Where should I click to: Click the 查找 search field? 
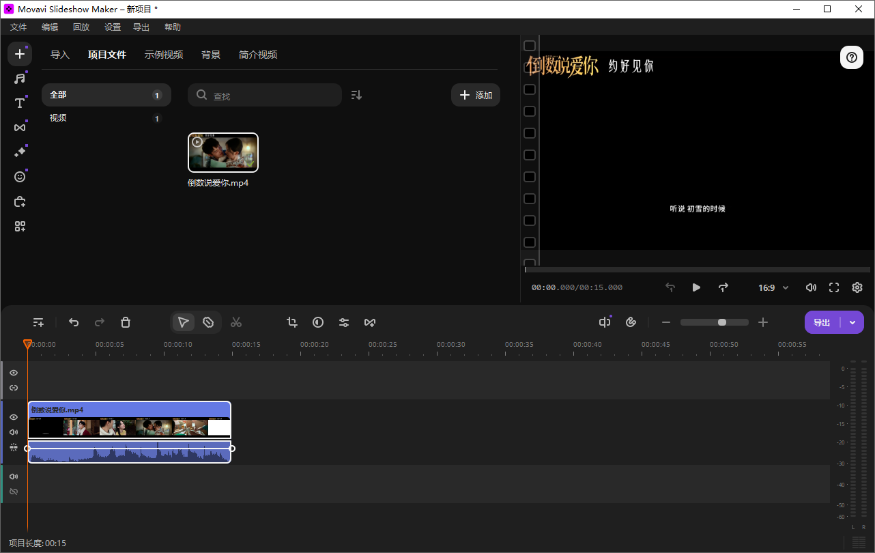[265, 95]
